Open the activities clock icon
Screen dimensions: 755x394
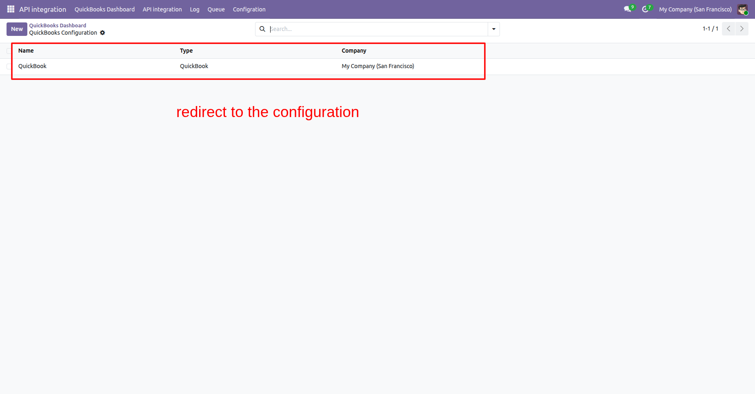[x=645, y=9]
